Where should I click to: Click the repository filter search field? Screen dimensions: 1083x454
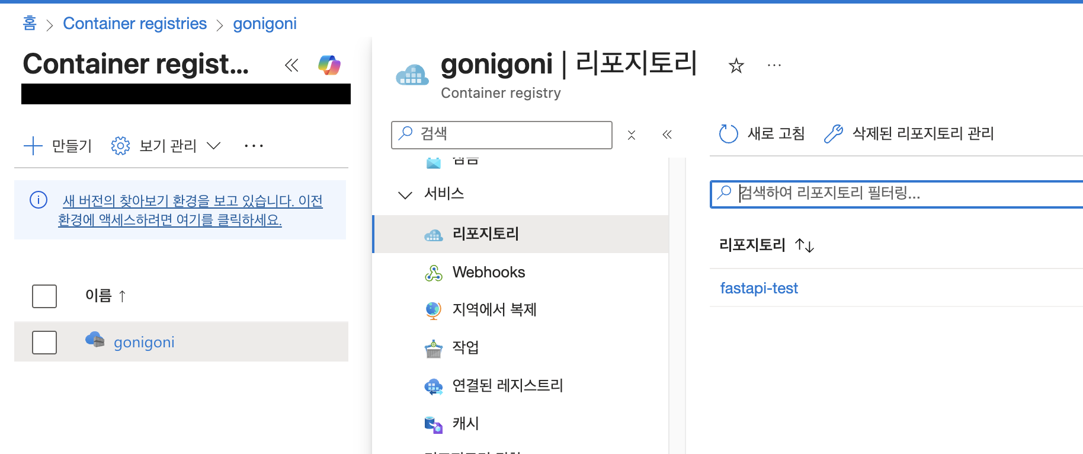tap(901, 193)
